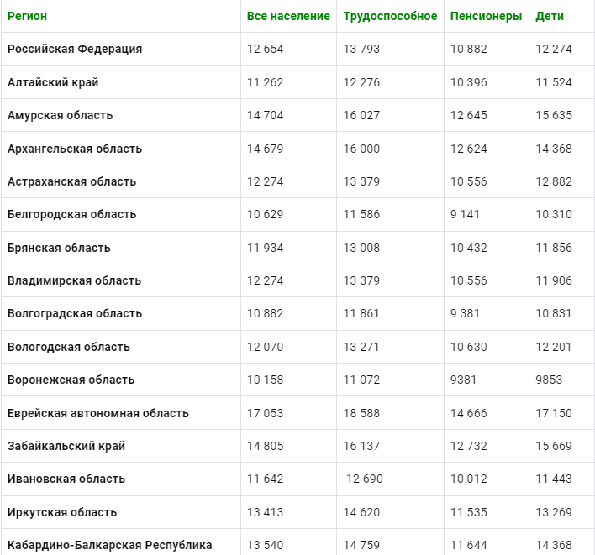Select the Ивановская область value 12 690
Viewport: 595px width, 555px height.
[x=365, y=479]
